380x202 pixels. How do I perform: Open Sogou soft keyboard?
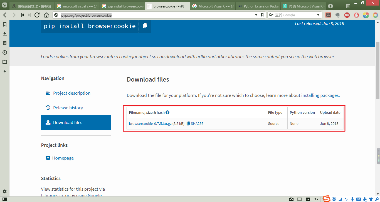(359, 199)
